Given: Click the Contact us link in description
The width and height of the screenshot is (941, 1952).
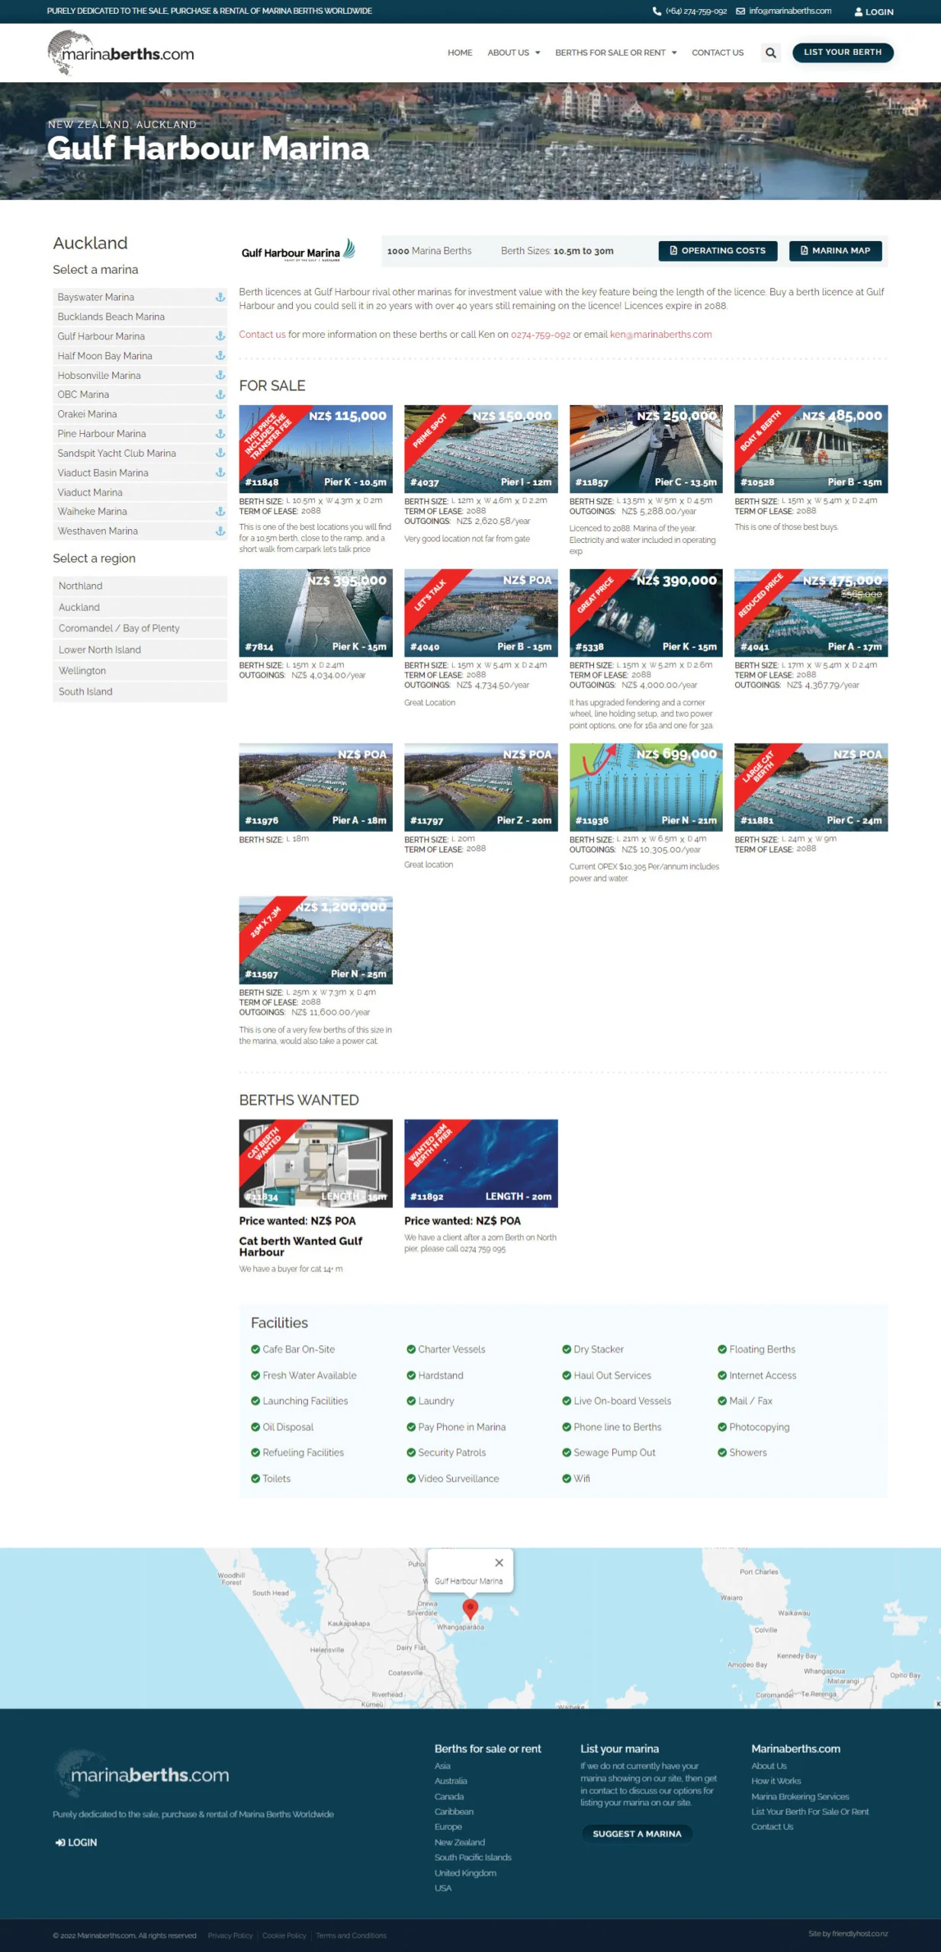Looking at the screenshot, I should click(262, 335).
